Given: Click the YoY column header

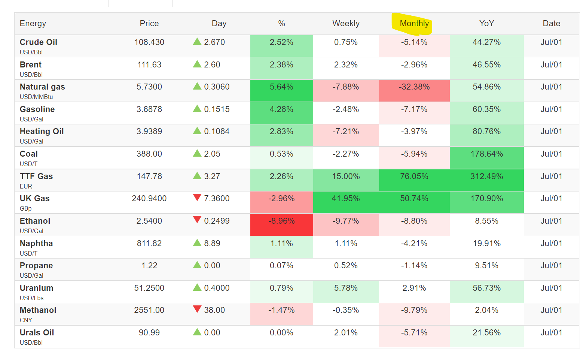Looking at the screenshot, I should click(486, 24).
